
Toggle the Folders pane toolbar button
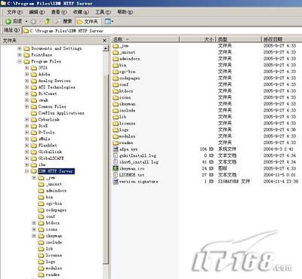88,22
